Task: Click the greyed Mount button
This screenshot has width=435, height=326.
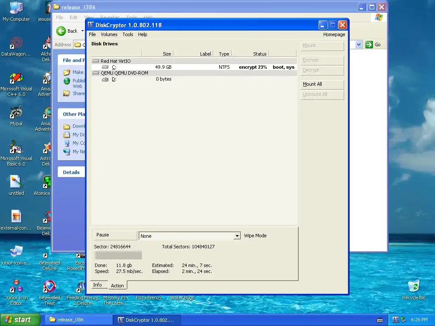Action: tap(322, 45)
